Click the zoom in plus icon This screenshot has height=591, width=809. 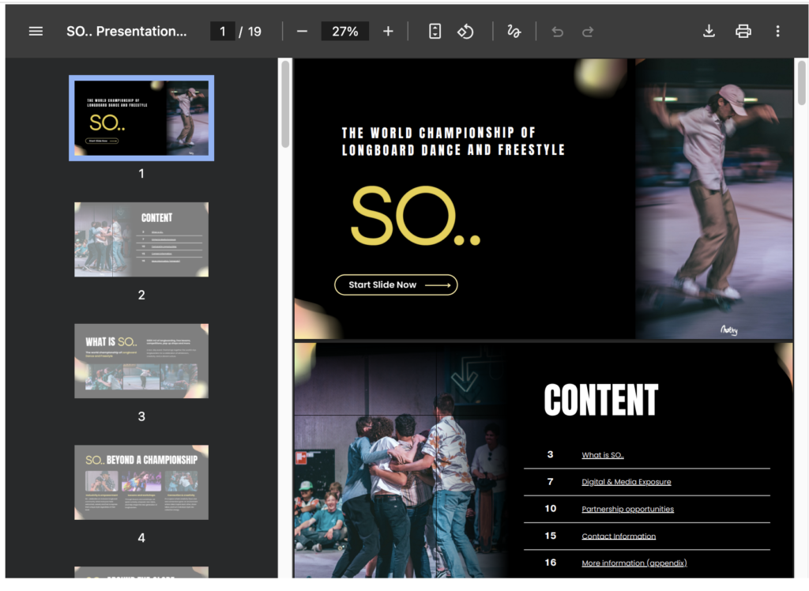(x=388, y=32)
